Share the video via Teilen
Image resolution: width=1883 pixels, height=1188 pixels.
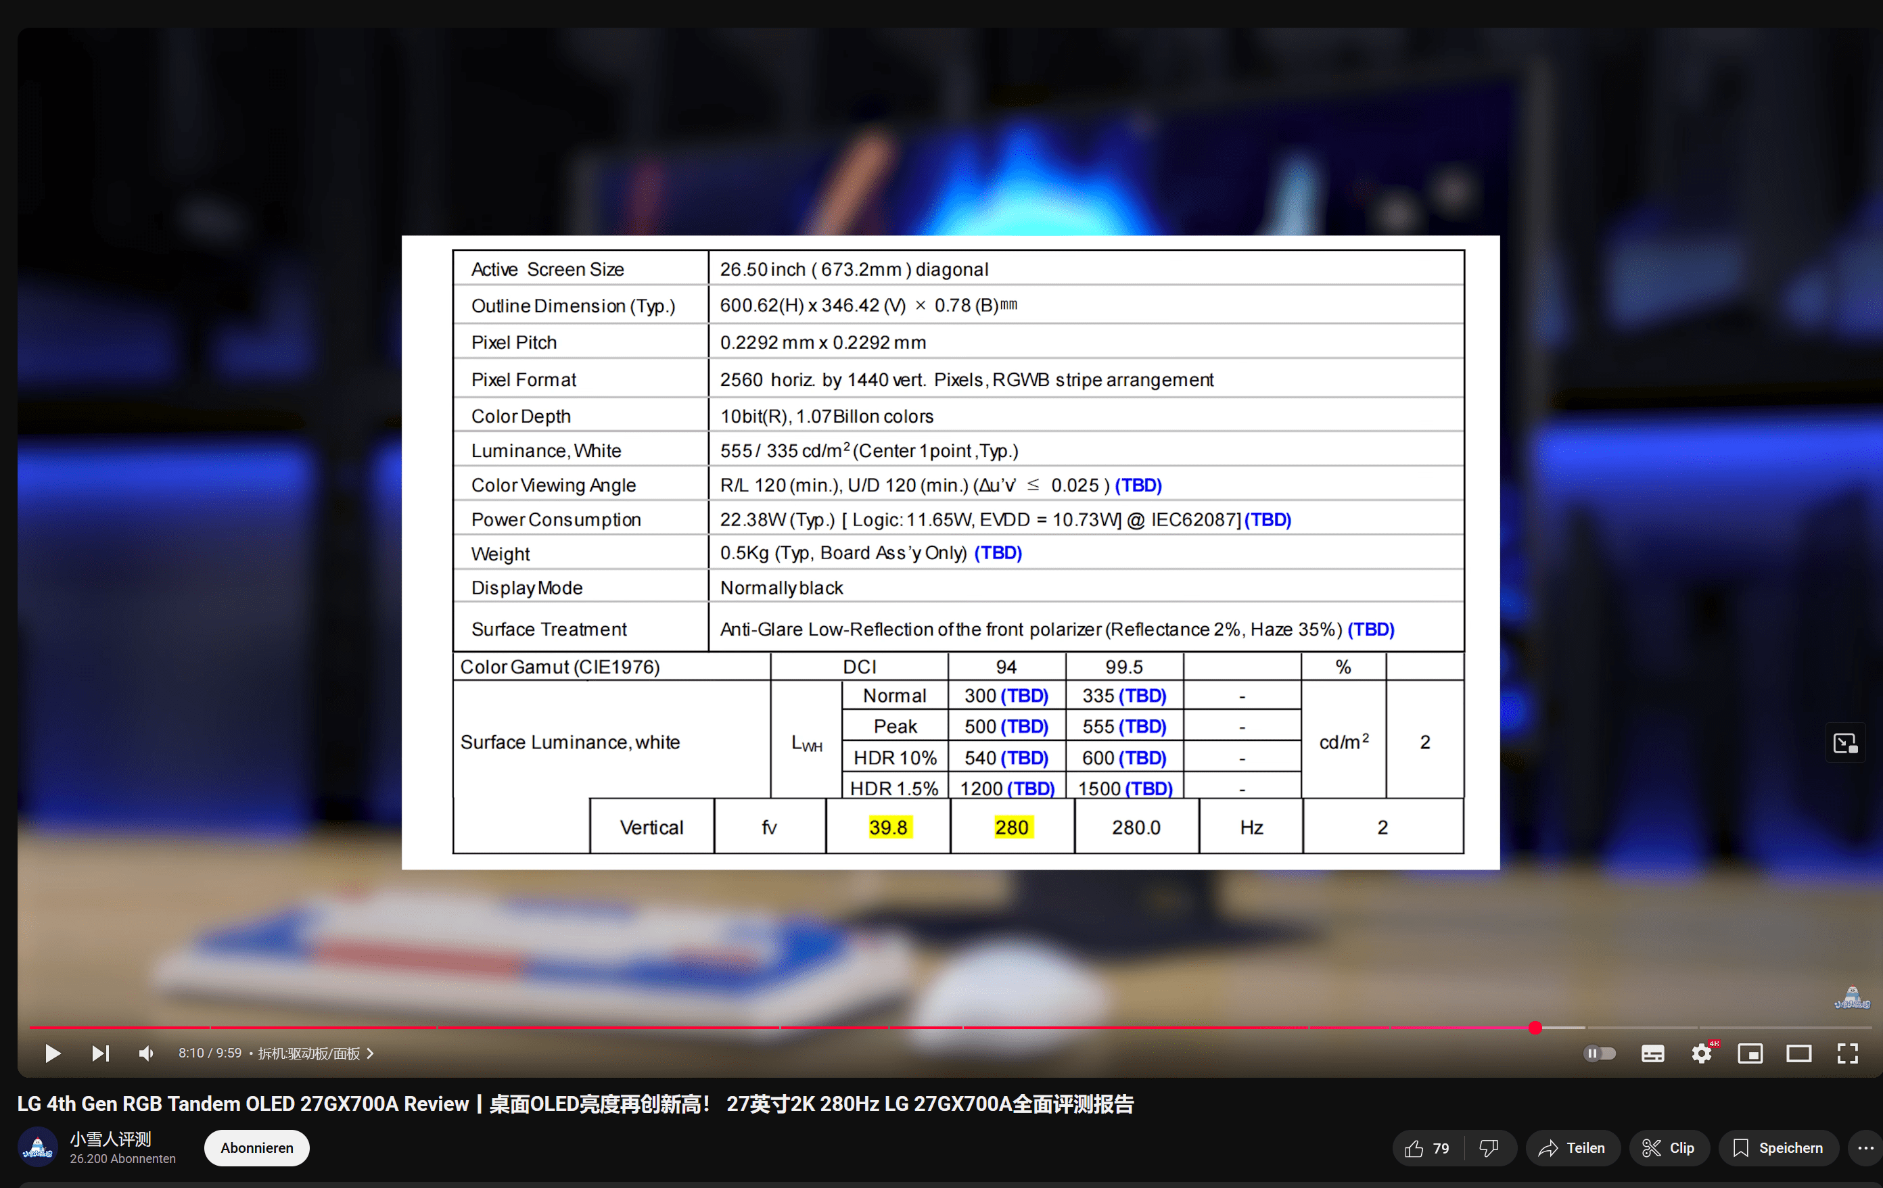click(x=1572, y=1147)
